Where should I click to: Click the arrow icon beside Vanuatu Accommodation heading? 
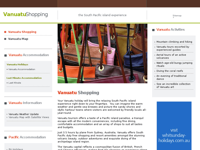click(x=6, y=55)
